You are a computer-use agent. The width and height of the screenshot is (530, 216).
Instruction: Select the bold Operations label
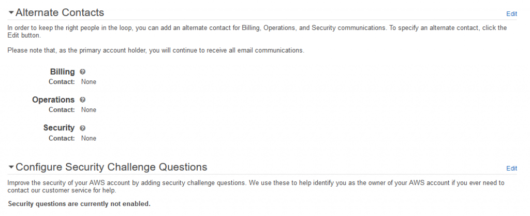tap(53, 99)
